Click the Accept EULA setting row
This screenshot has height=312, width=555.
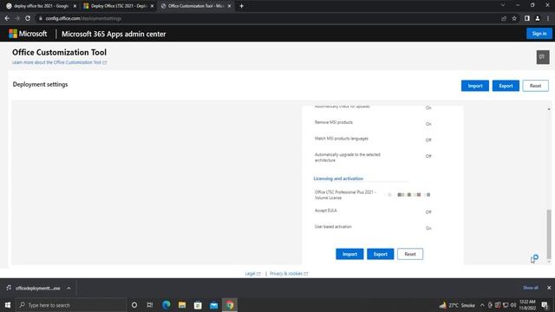pyautogui.click(x=373, y=211)
